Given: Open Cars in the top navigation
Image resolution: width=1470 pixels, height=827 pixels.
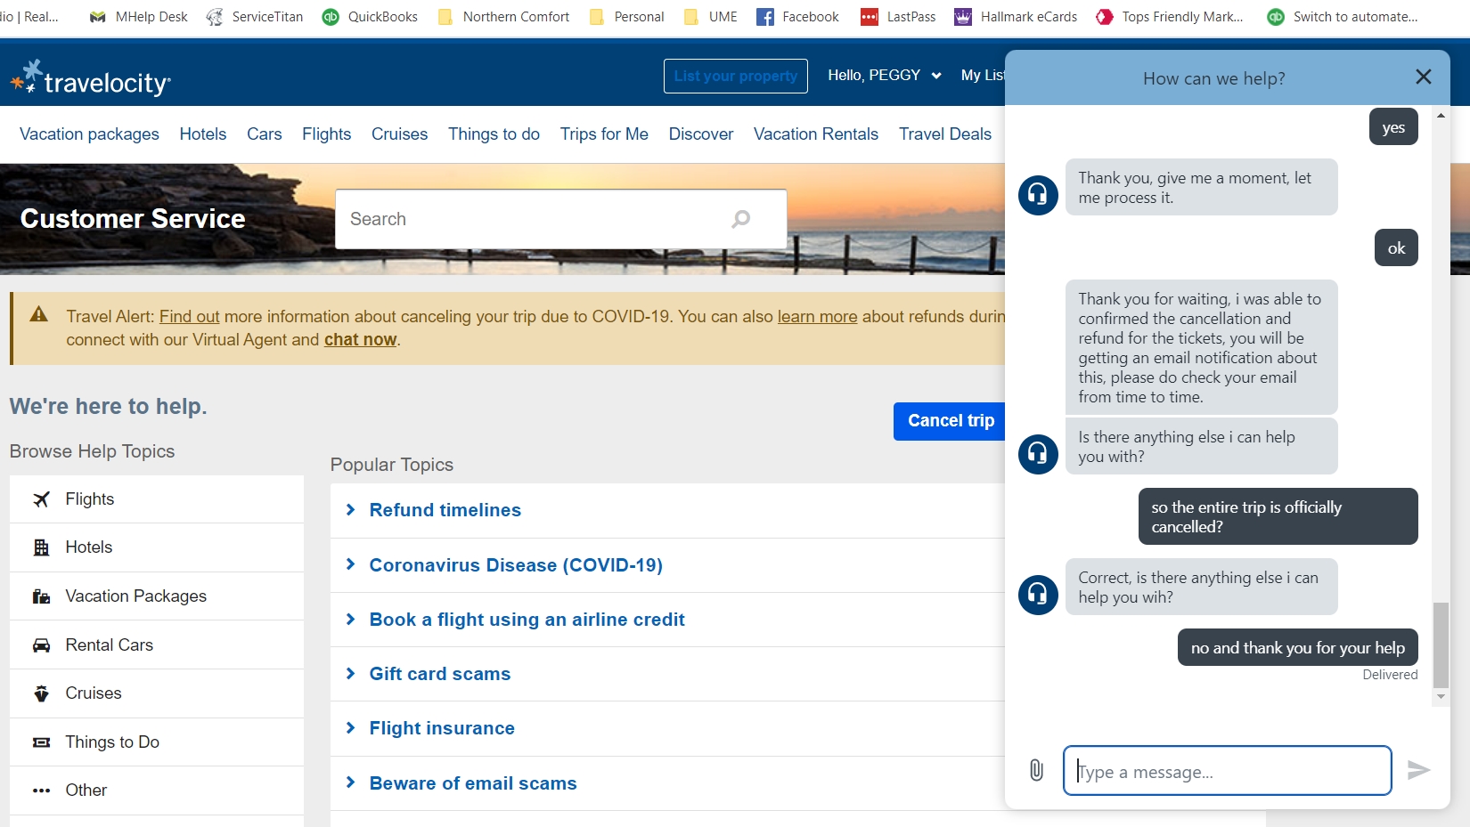Looking at the screenshot, I should (x=265, y=134).
